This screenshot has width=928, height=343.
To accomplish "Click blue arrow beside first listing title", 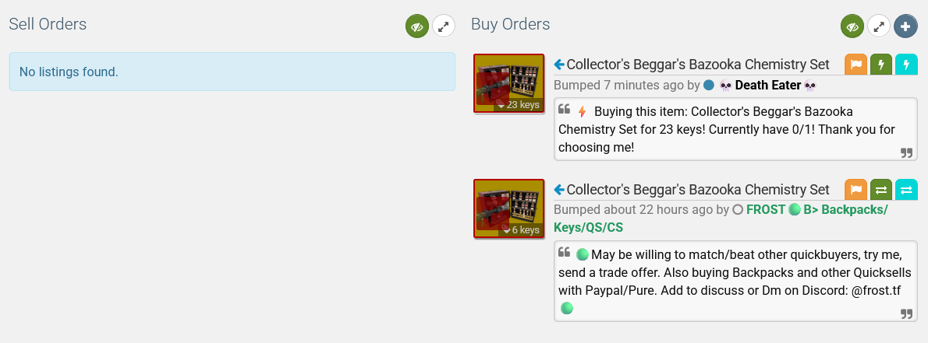I will (559, 64).
